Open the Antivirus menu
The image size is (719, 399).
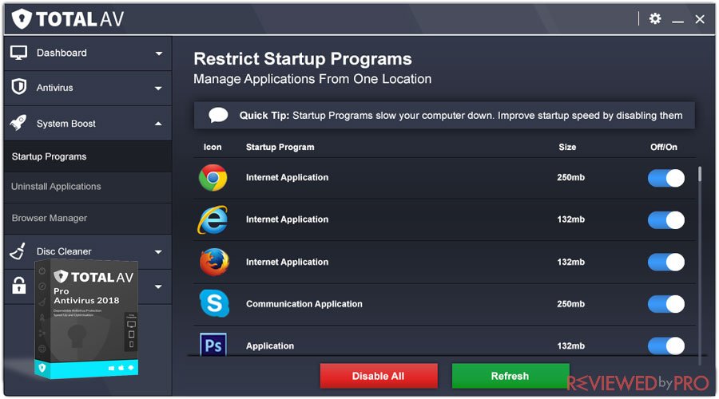(88, 88)
